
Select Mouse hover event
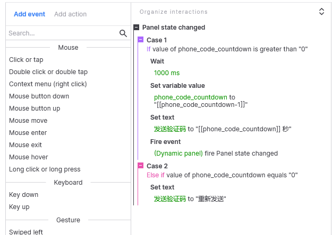[x=29, y=157]
